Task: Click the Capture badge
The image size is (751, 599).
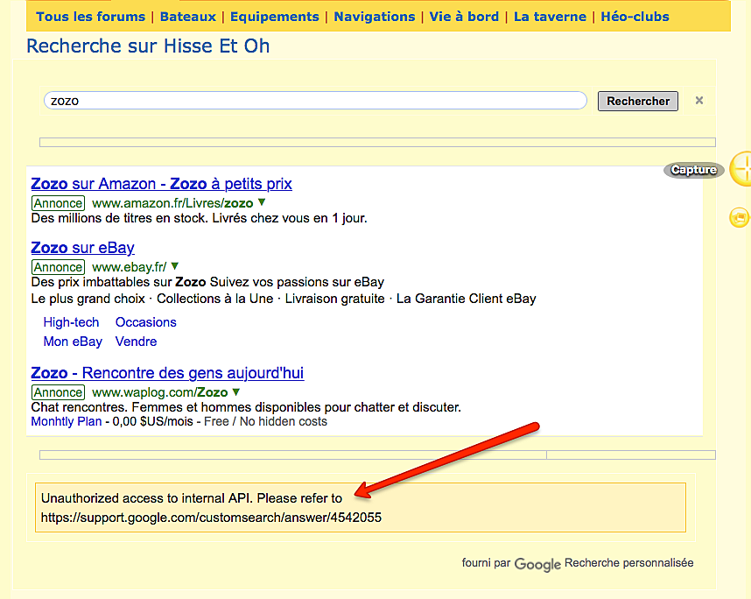Action: [x=693, y=170]
